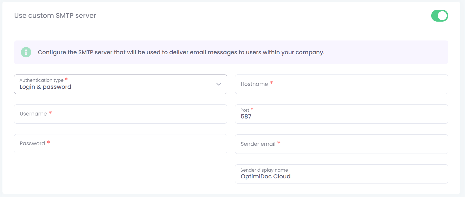Click the asterisk after Authentication type label
465x197 pixels.
coord(66,79)
